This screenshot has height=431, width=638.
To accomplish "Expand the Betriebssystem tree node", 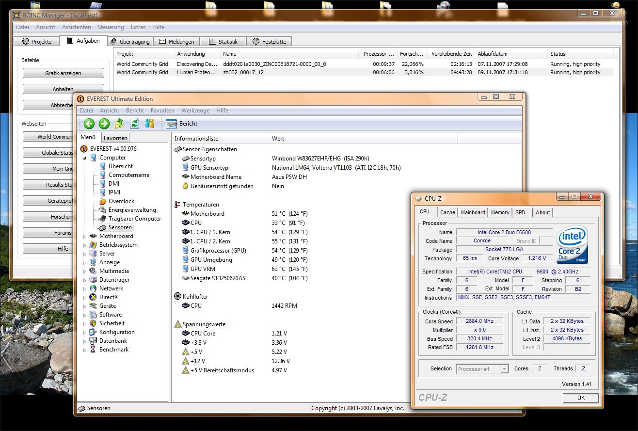I will (85, 245).
